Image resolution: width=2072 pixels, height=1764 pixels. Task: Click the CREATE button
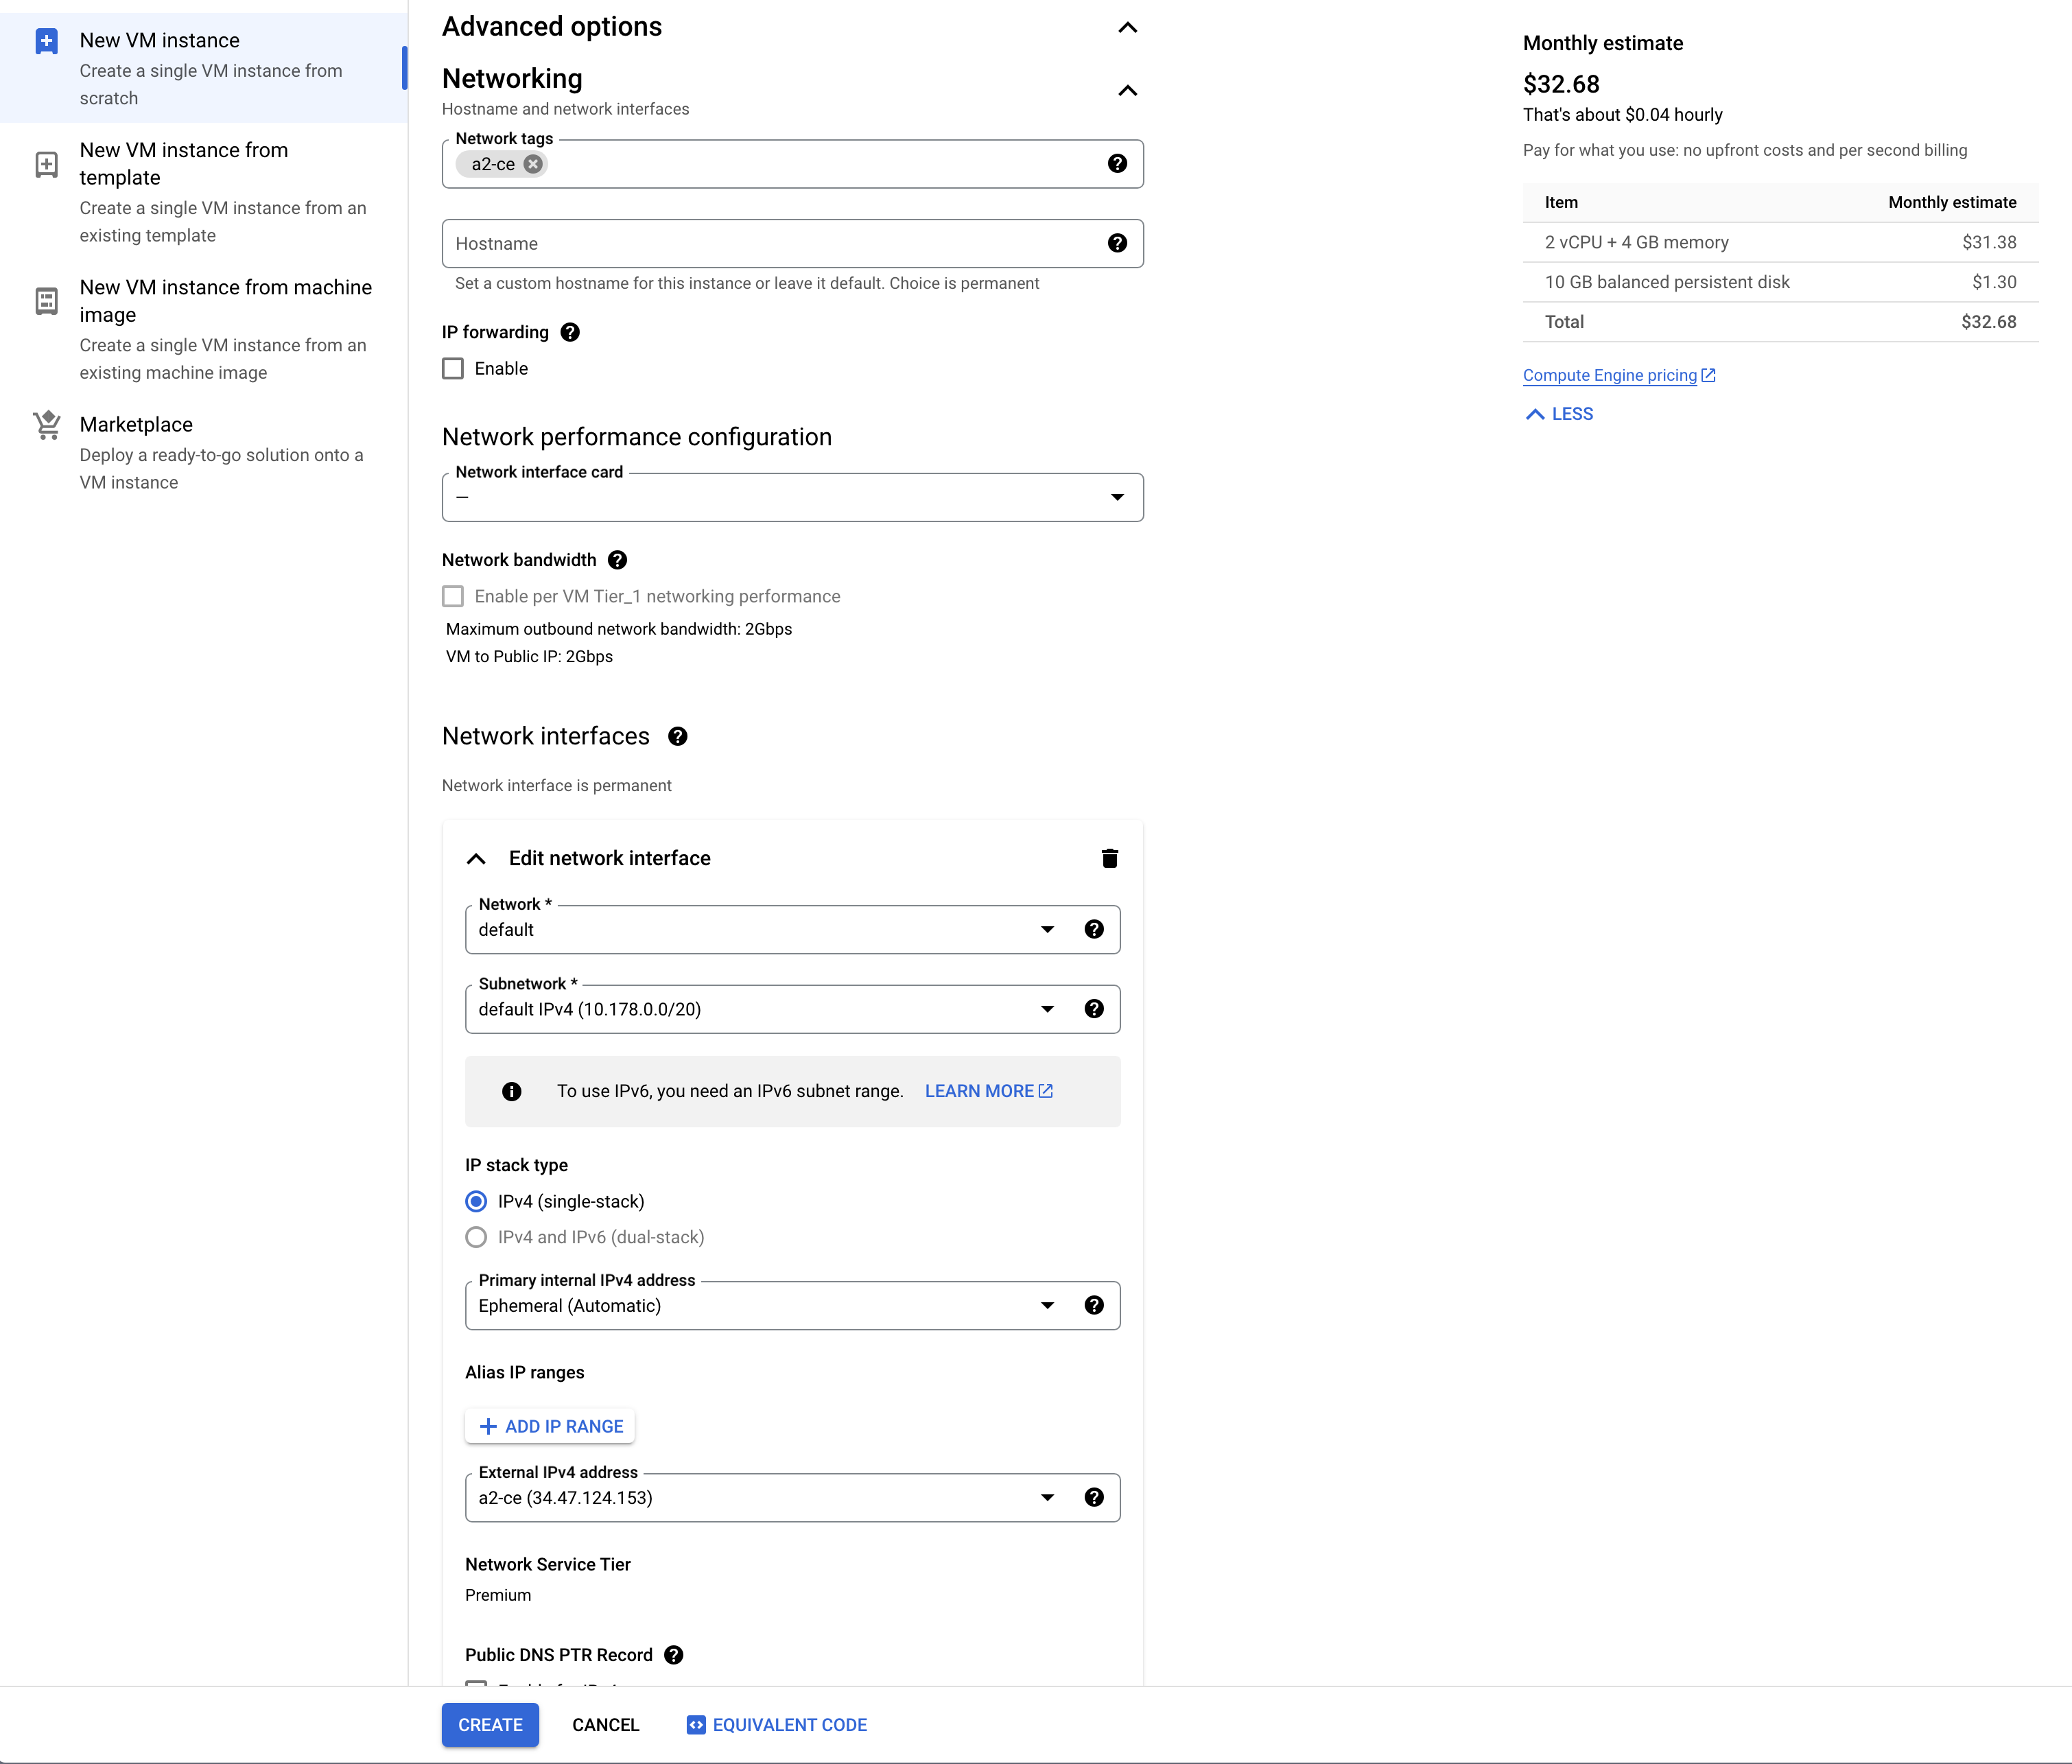click(490, 1725)
